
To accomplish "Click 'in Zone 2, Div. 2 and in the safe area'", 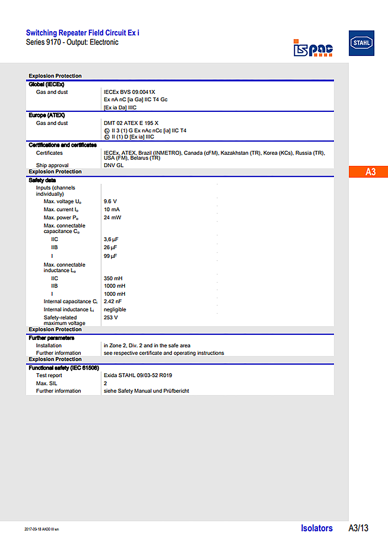I will (147, 345).
